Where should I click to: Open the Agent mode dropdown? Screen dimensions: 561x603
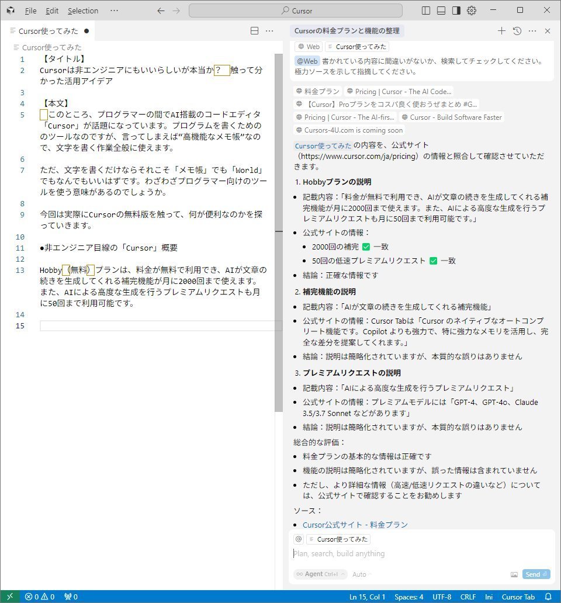click(320, 574)
